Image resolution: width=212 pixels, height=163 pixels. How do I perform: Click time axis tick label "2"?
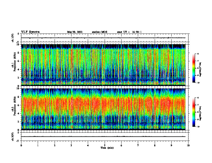(x=55, y=145)
